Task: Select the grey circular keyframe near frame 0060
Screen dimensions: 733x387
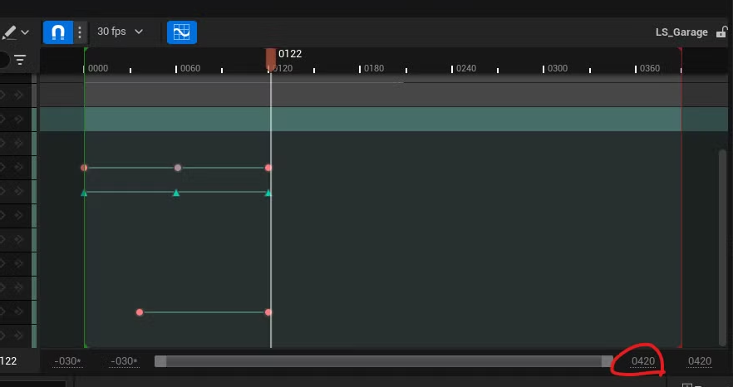Action: click(x=178, y=167)
